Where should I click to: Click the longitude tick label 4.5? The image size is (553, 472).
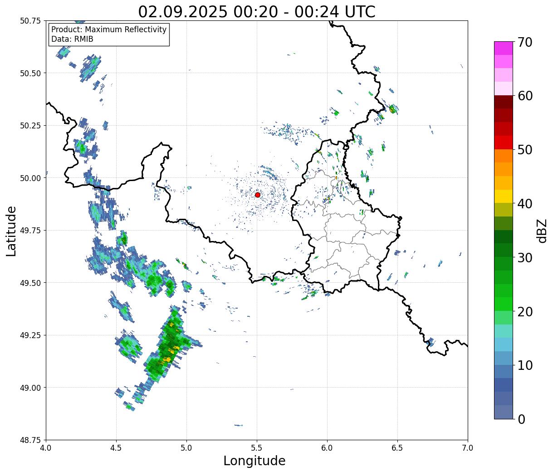(116, 448)
